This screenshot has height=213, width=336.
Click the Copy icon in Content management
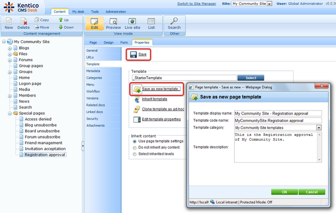pyautogui.click(x=36, y=20)
